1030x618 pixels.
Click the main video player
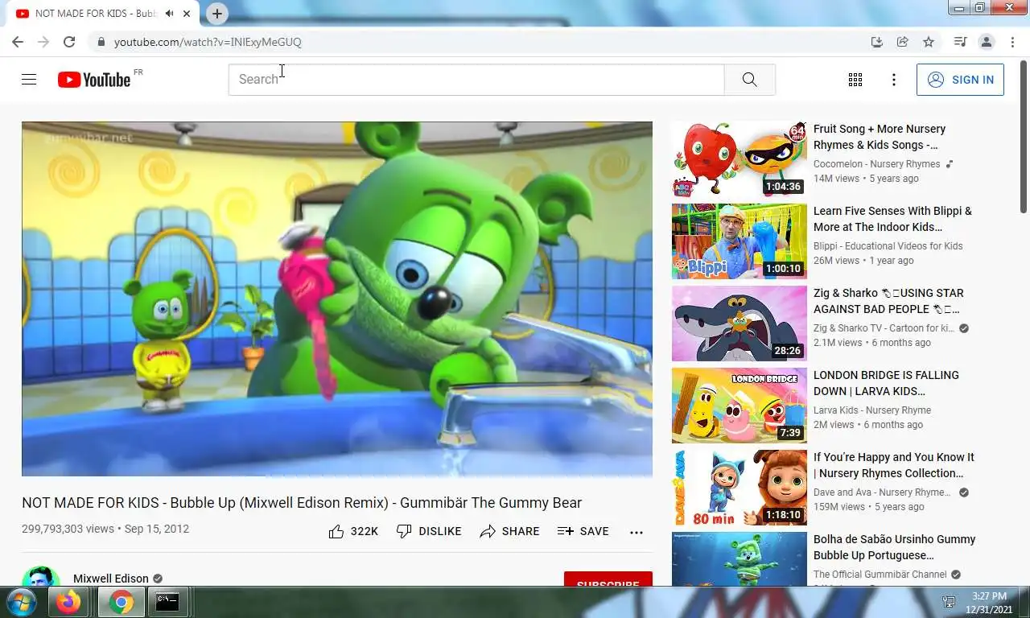pyautogui.click(x=337, y=299)
